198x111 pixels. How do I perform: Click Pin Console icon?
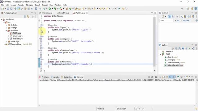point(178,77)
